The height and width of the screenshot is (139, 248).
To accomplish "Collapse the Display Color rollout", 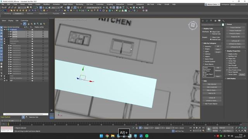I will 208,29.
